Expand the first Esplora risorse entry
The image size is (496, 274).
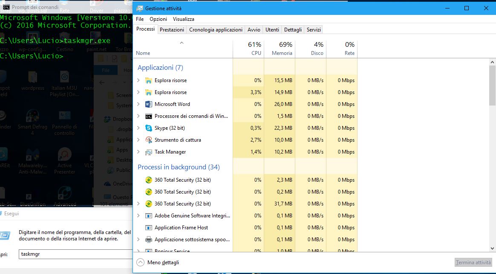click(x=138, y=80)
